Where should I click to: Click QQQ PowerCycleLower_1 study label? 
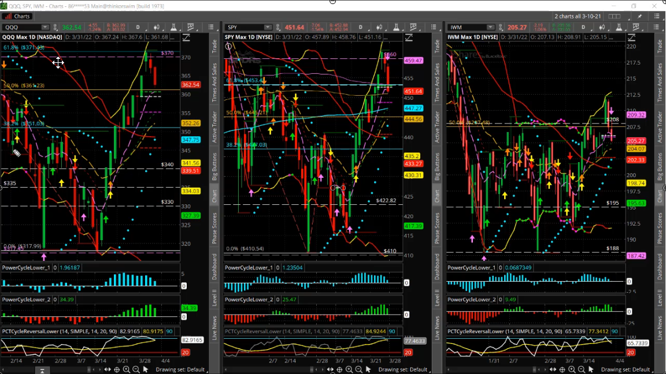pos(26,268)
